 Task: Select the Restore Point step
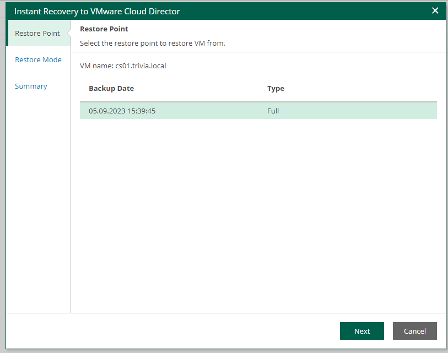[x=38, y=33]
